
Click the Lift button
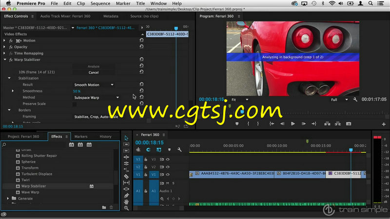pos(327,124)
